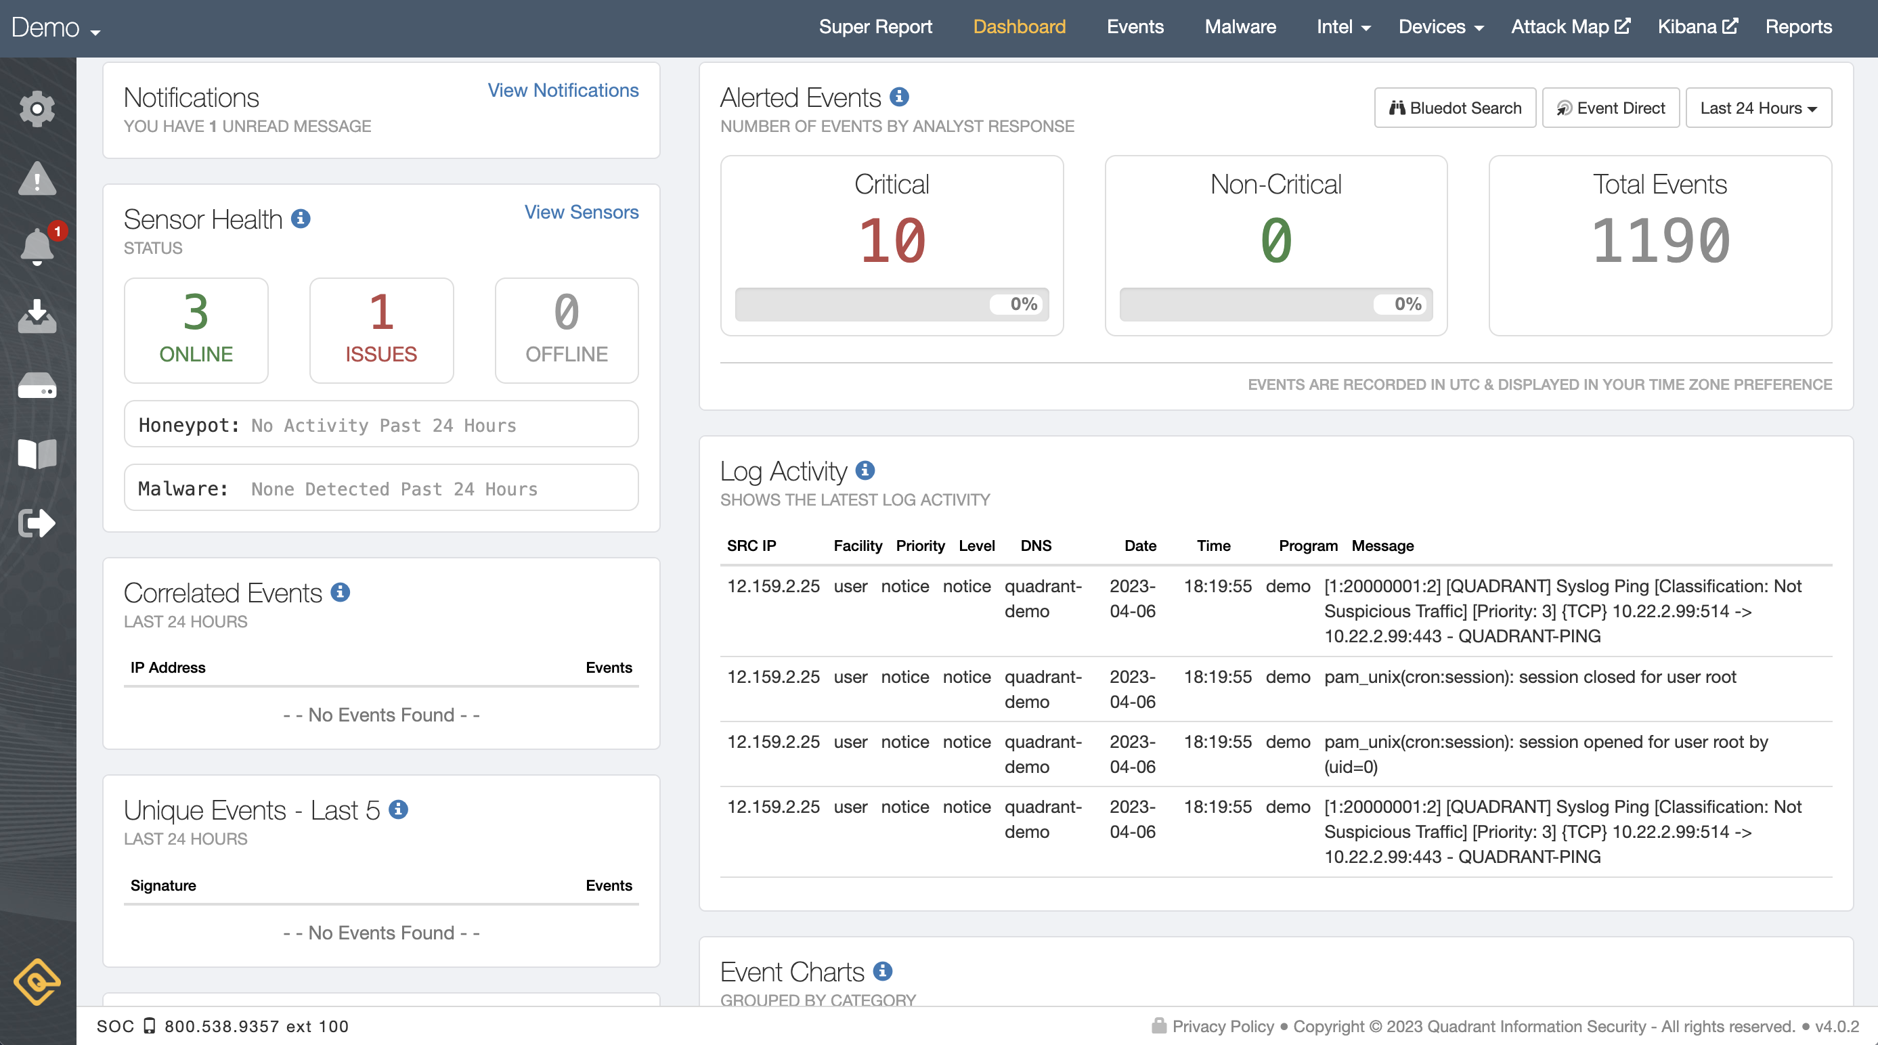Select the sensors server icon in sidebar
Image resolution: width=1878 pixels, height=1045 pixels.
[x=37, y=386]
